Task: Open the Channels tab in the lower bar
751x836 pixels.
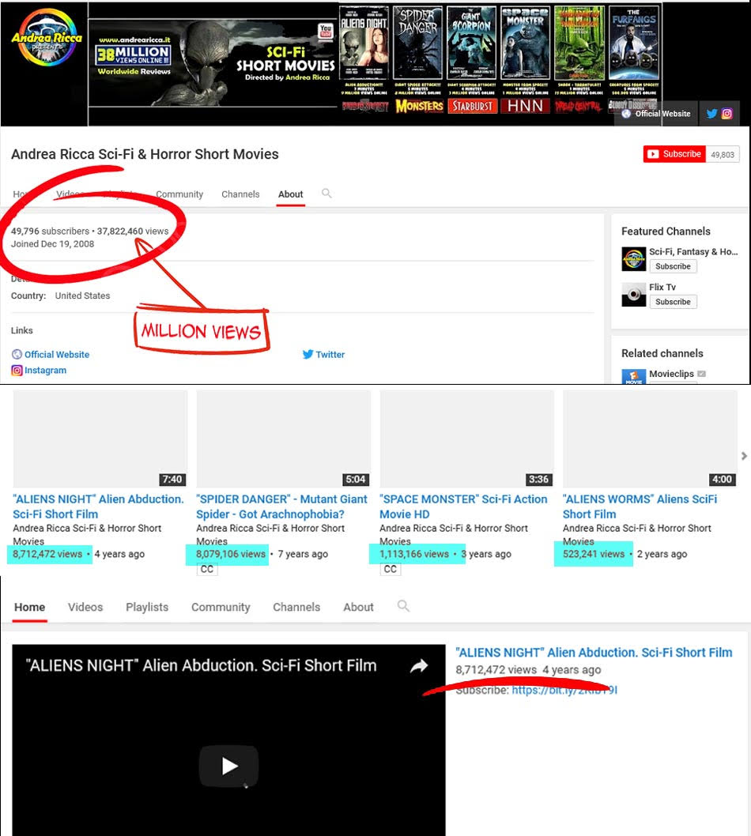Action: point(296,607)
